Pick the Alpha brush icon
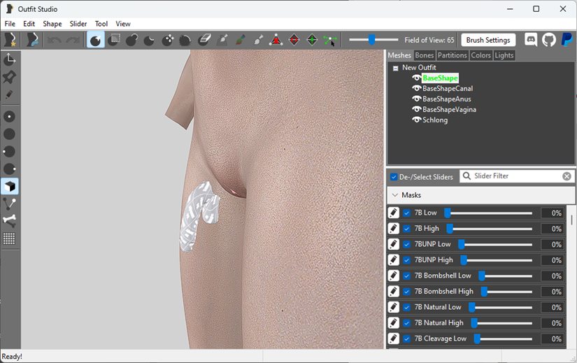Image resolution: width=577 pixels, height=363 pixels. [x=258, y=40]
